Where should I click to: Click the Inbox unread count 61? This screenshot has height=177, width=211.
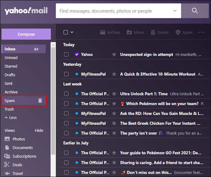point(36,49)
